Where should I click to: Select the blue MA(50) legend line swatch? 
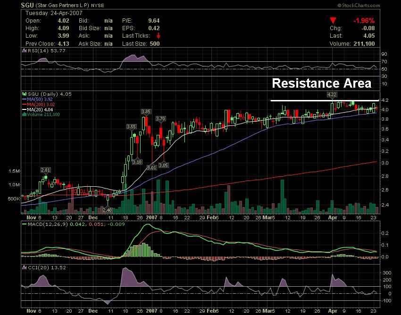pyautogui.click(x=25, y=99)
